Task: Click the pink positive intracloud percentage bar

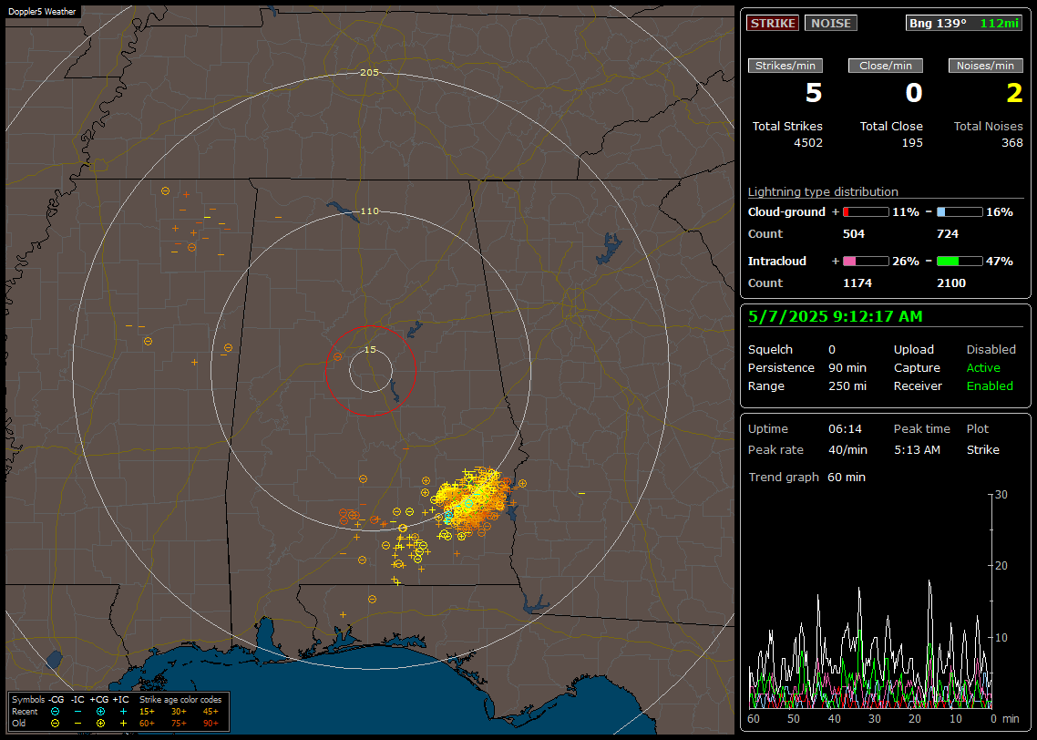Action: pos(866,262)
